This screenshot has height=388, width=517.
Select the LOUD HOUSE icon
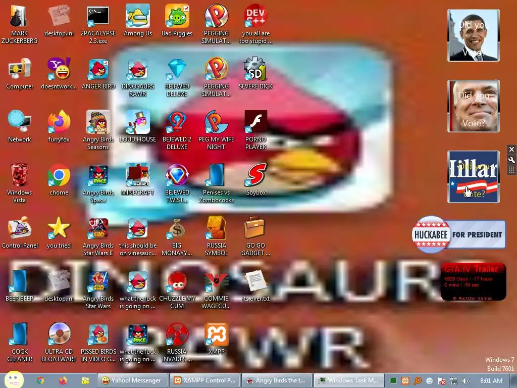pos(137,127)
